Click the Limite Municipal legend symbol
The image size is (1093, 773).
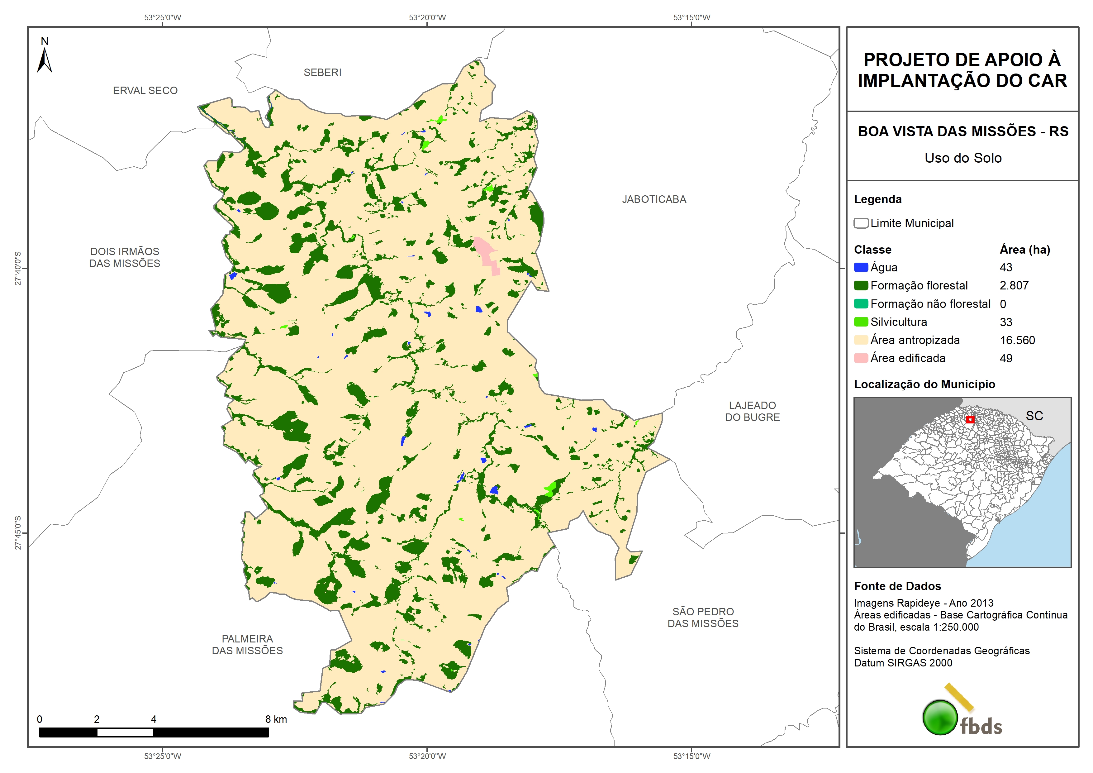pyautogui.click(x=861, y=223)
